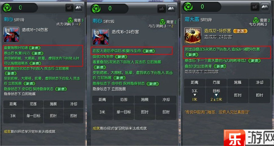Click the yellow 更改 badge
Viewport: 274px width, 146px height.
240,31
